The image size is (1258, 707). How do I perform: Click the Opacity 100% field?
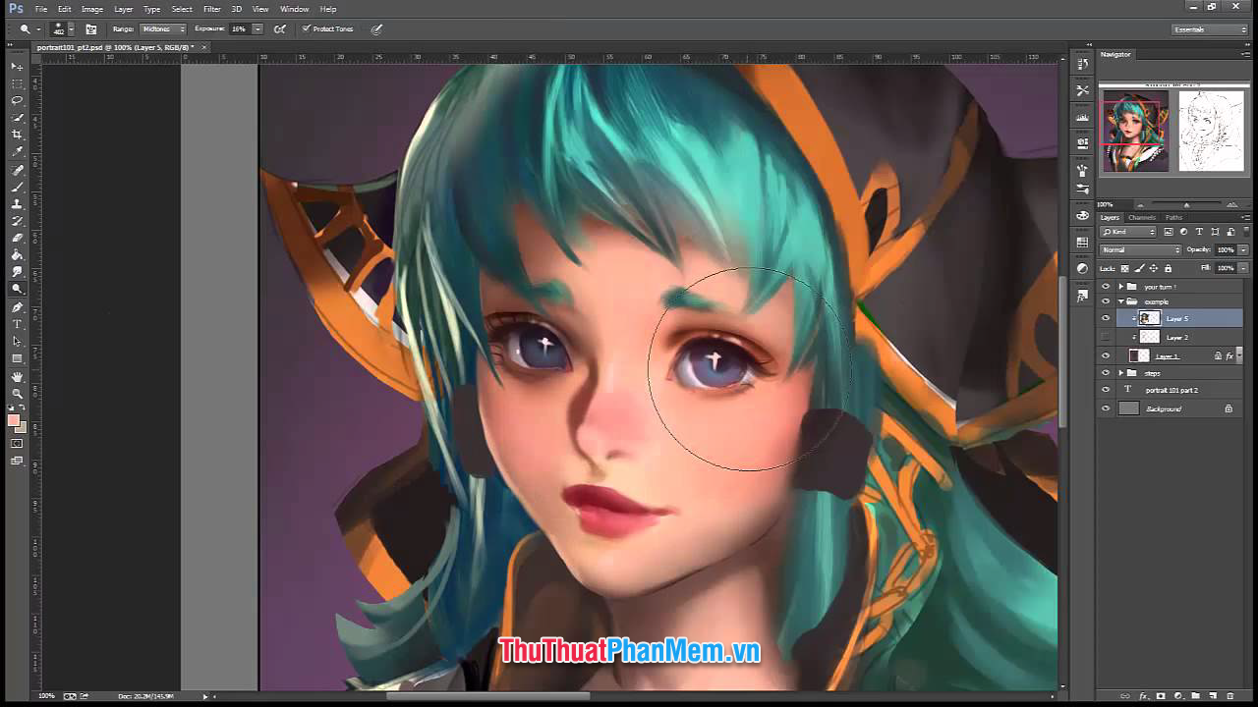pyautogui.click(x=1226, y=250)
